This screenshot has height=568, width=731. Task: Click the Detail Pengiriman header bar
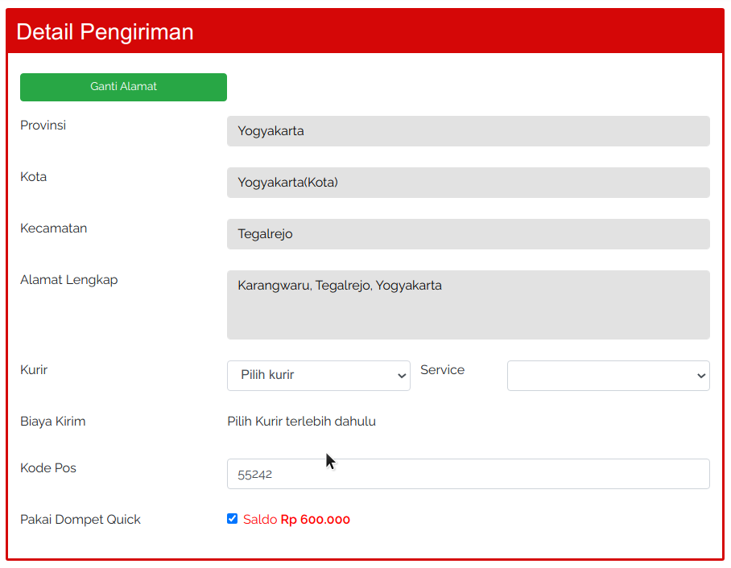click(x=365, y=31)
